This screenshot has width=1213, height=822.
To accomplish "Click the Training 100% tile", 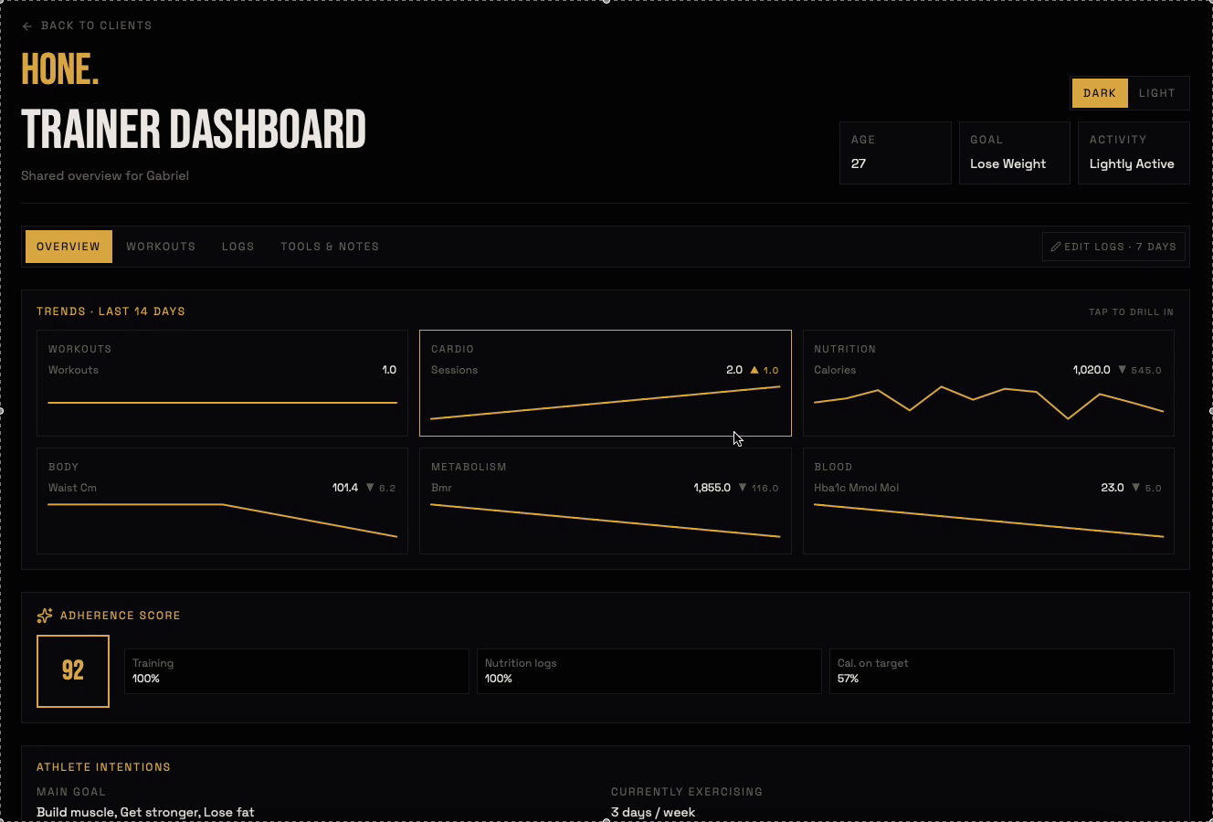I will click(x=297, y=671).
